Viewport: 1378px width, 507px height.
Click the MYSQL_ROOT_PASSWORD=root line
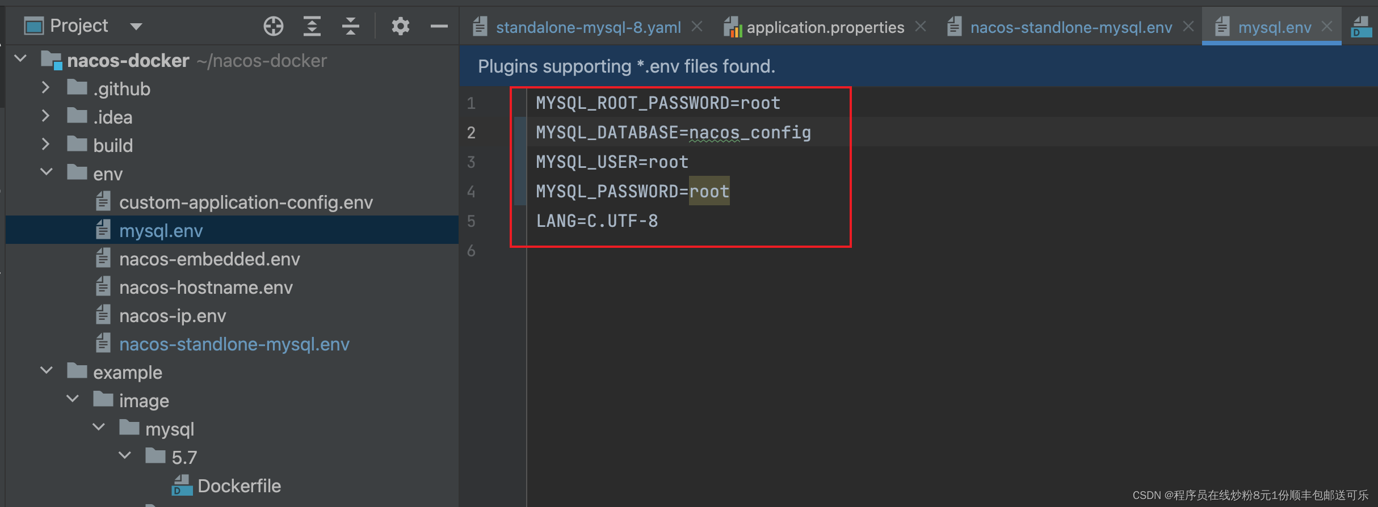[658, 103]
